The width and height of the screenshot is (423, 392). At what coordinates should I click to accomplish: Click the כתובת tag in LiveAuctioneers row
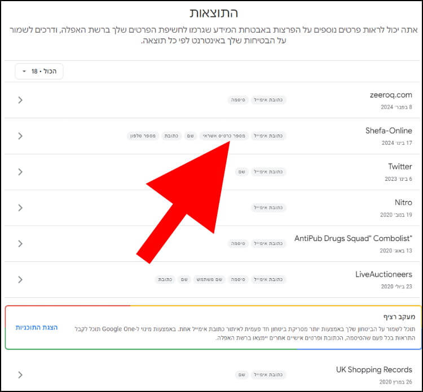[165, 279]
